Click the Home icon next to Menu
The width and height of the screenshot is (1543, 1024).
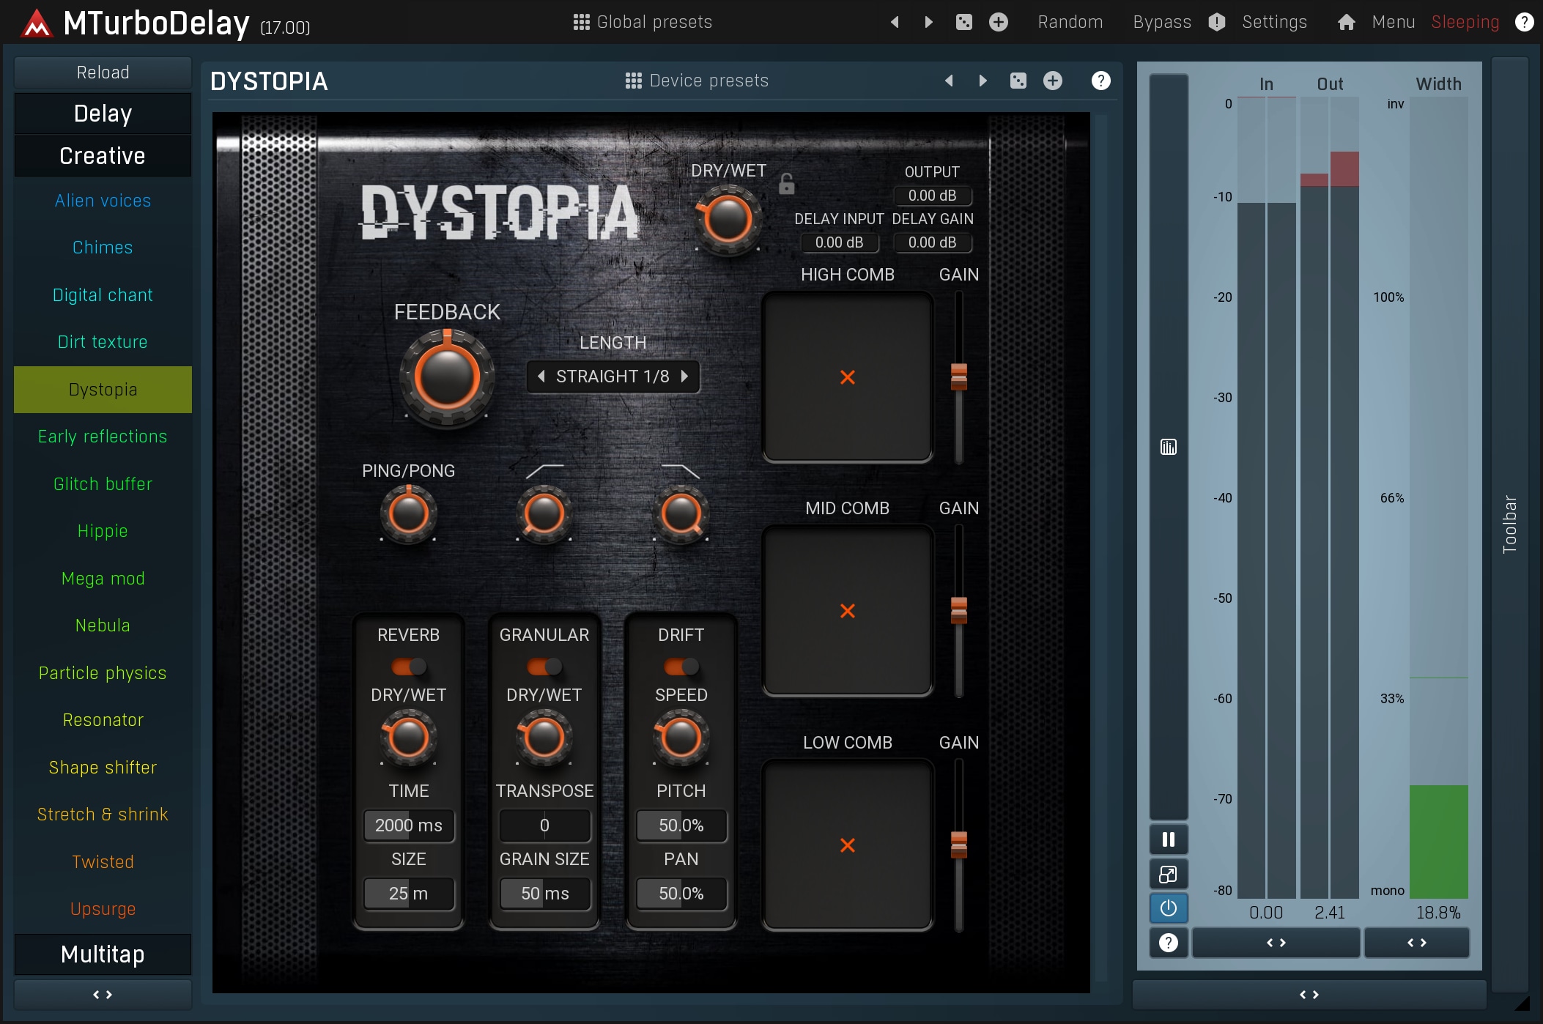tap(1346, 22)
